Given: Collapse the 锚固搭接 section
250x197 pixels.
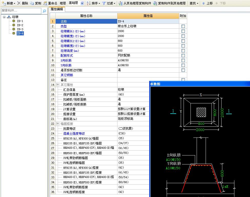Looking at the screenshot, I should pos(58,124).
